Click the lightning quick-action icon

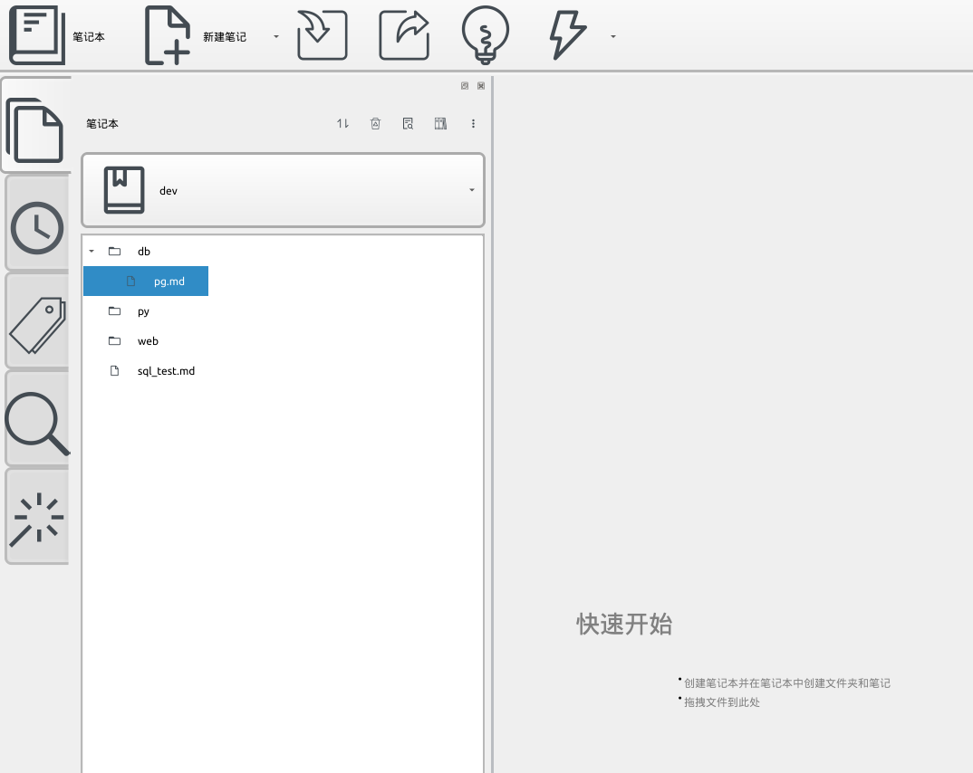(566, 34)
